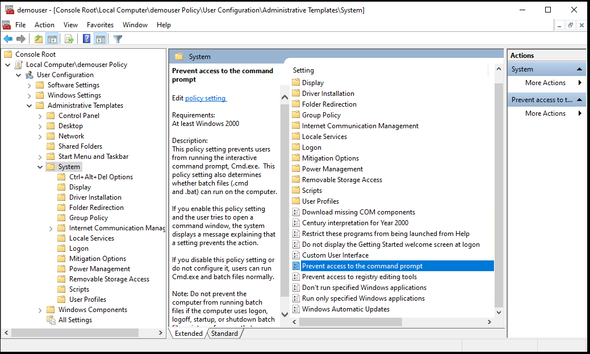Click the Up one level folder icon
This screenshot has height=354, width=590.
click(x=39, y=39)
